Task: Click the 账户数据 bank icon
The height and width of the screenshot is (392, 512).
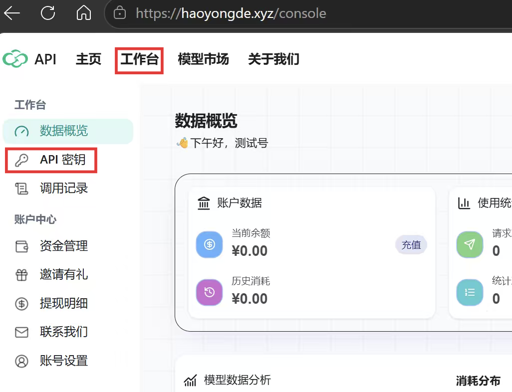Action: tap(204, 203)
